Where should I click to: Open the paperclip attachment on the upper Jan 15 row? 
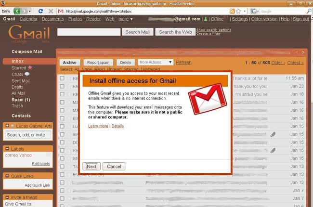273,134
